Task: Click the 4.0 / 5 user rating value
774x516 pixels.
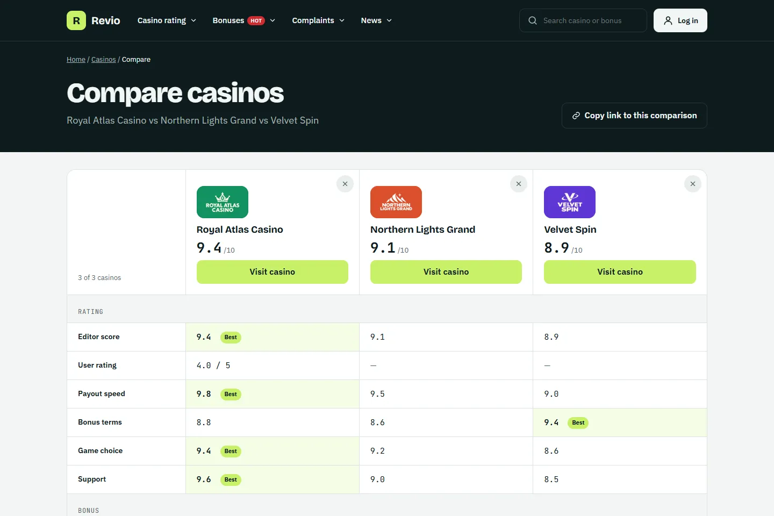Action: 213,365
